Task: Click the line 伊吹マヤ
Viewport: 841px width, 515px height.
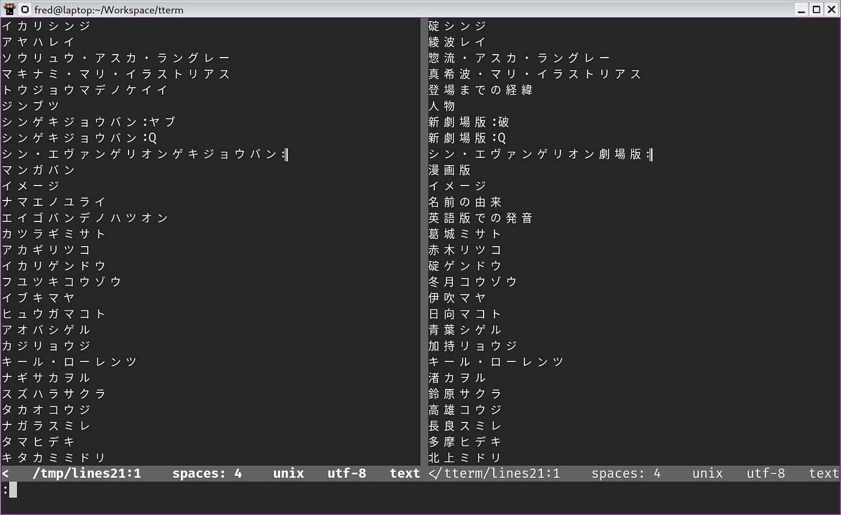Action: pos(457,298)
